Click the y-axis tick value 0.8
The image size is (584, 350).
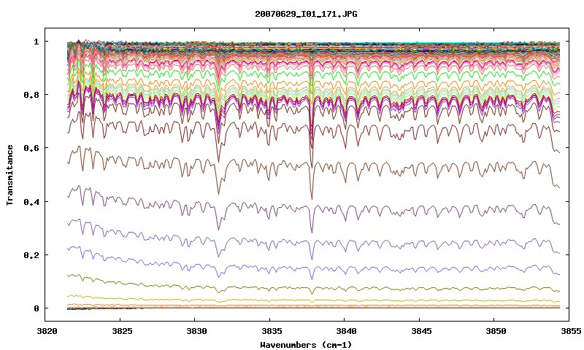(x=31, y=95)
